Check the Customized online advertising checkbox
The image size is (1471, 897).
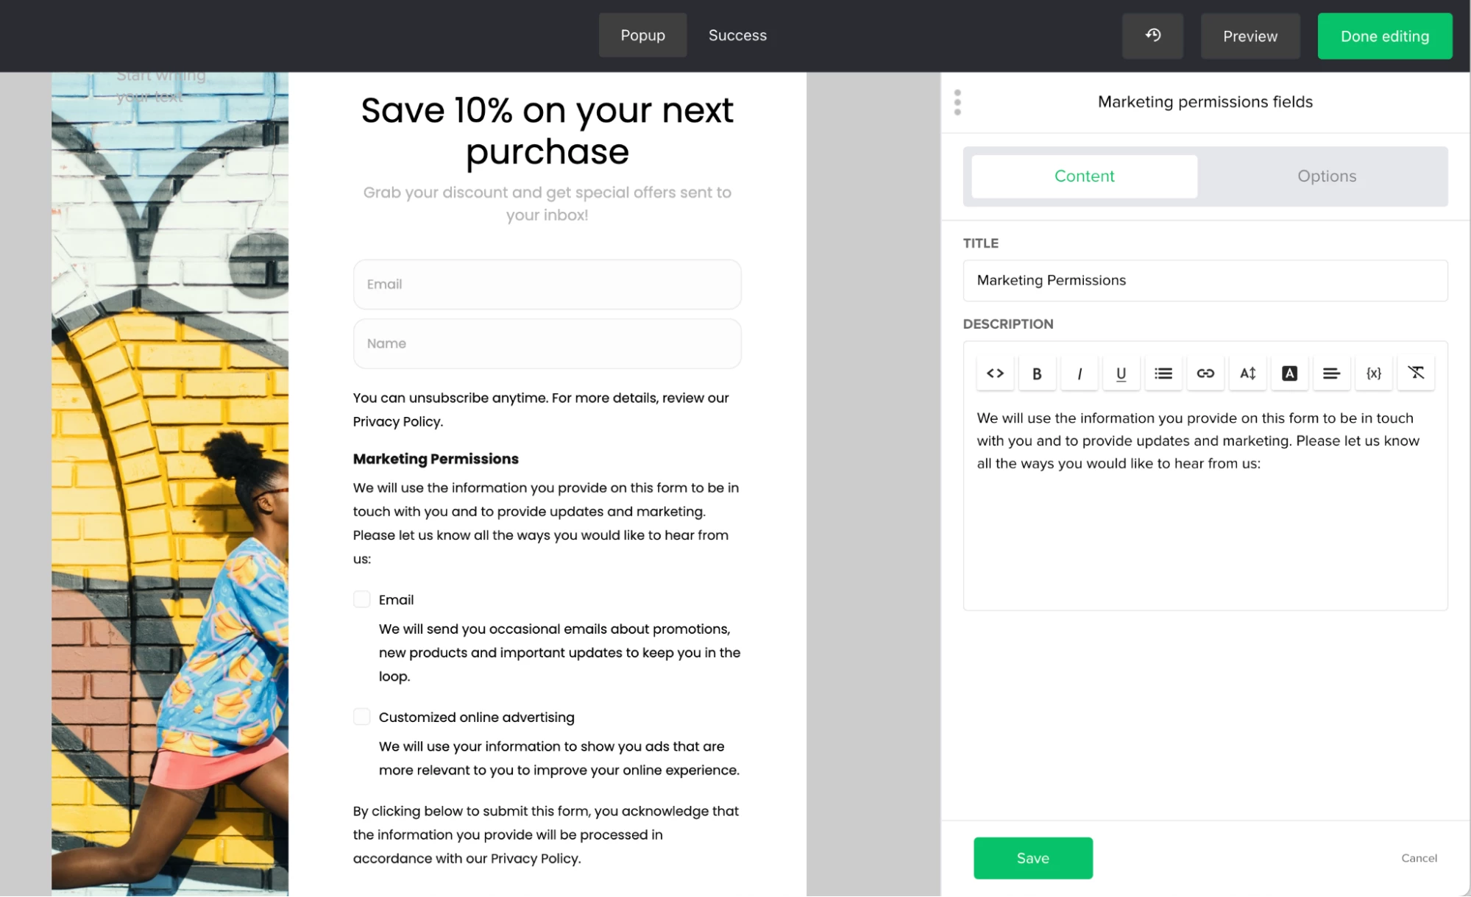[x=361, y=717]
